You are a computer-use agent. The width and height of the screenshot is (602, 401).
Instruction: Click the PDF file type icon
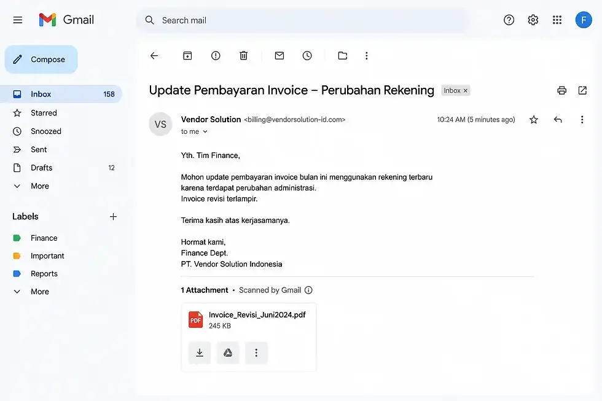click(196, 320)
